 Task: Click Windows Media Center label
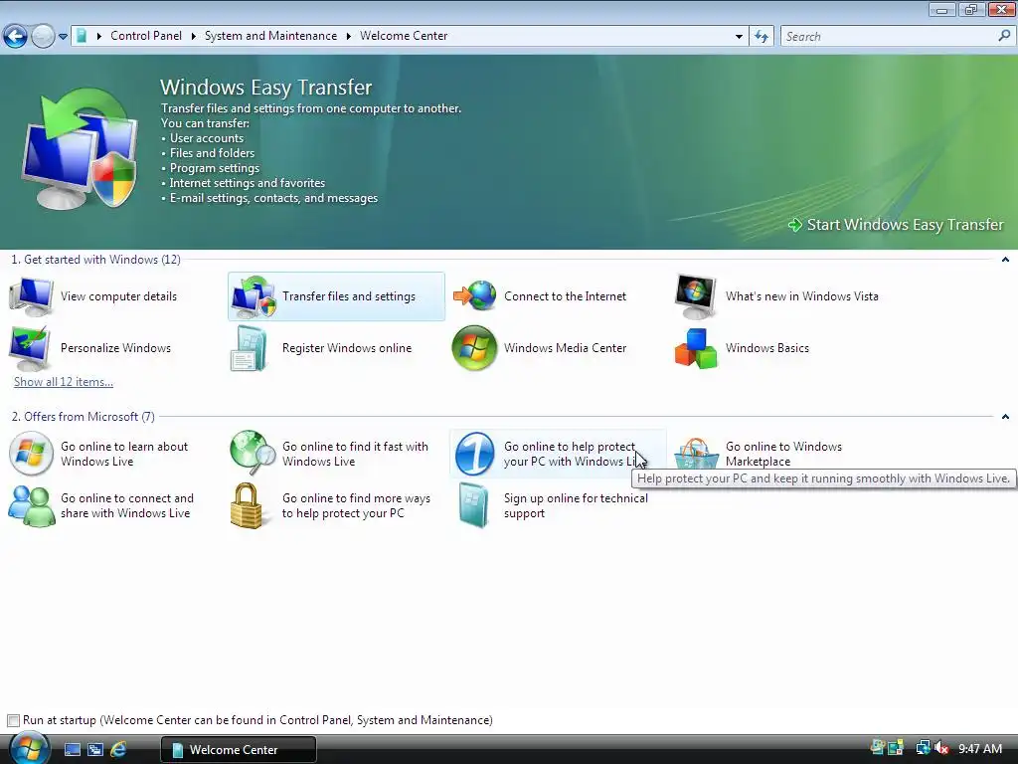click(565, 348)
